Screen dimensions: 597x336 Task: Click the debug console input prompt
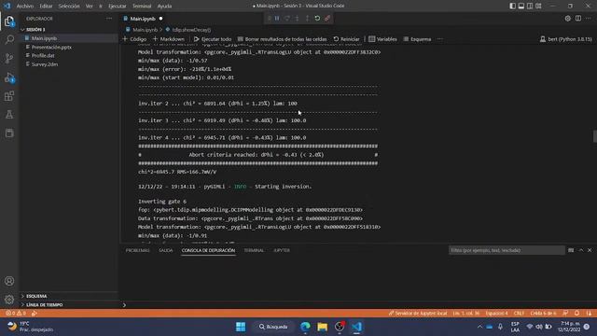click(x=358, y=305)
